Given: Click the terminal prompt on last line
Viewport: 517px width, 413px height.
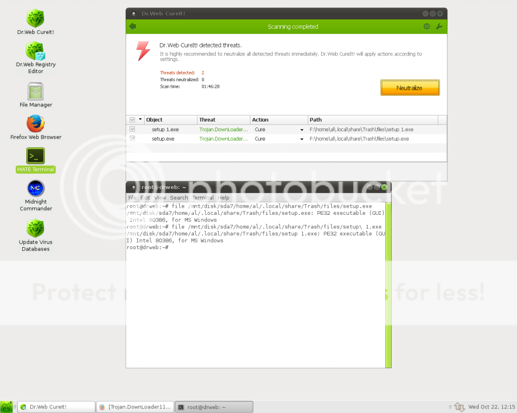Looking at the screenshot, I should click(147, 247).
